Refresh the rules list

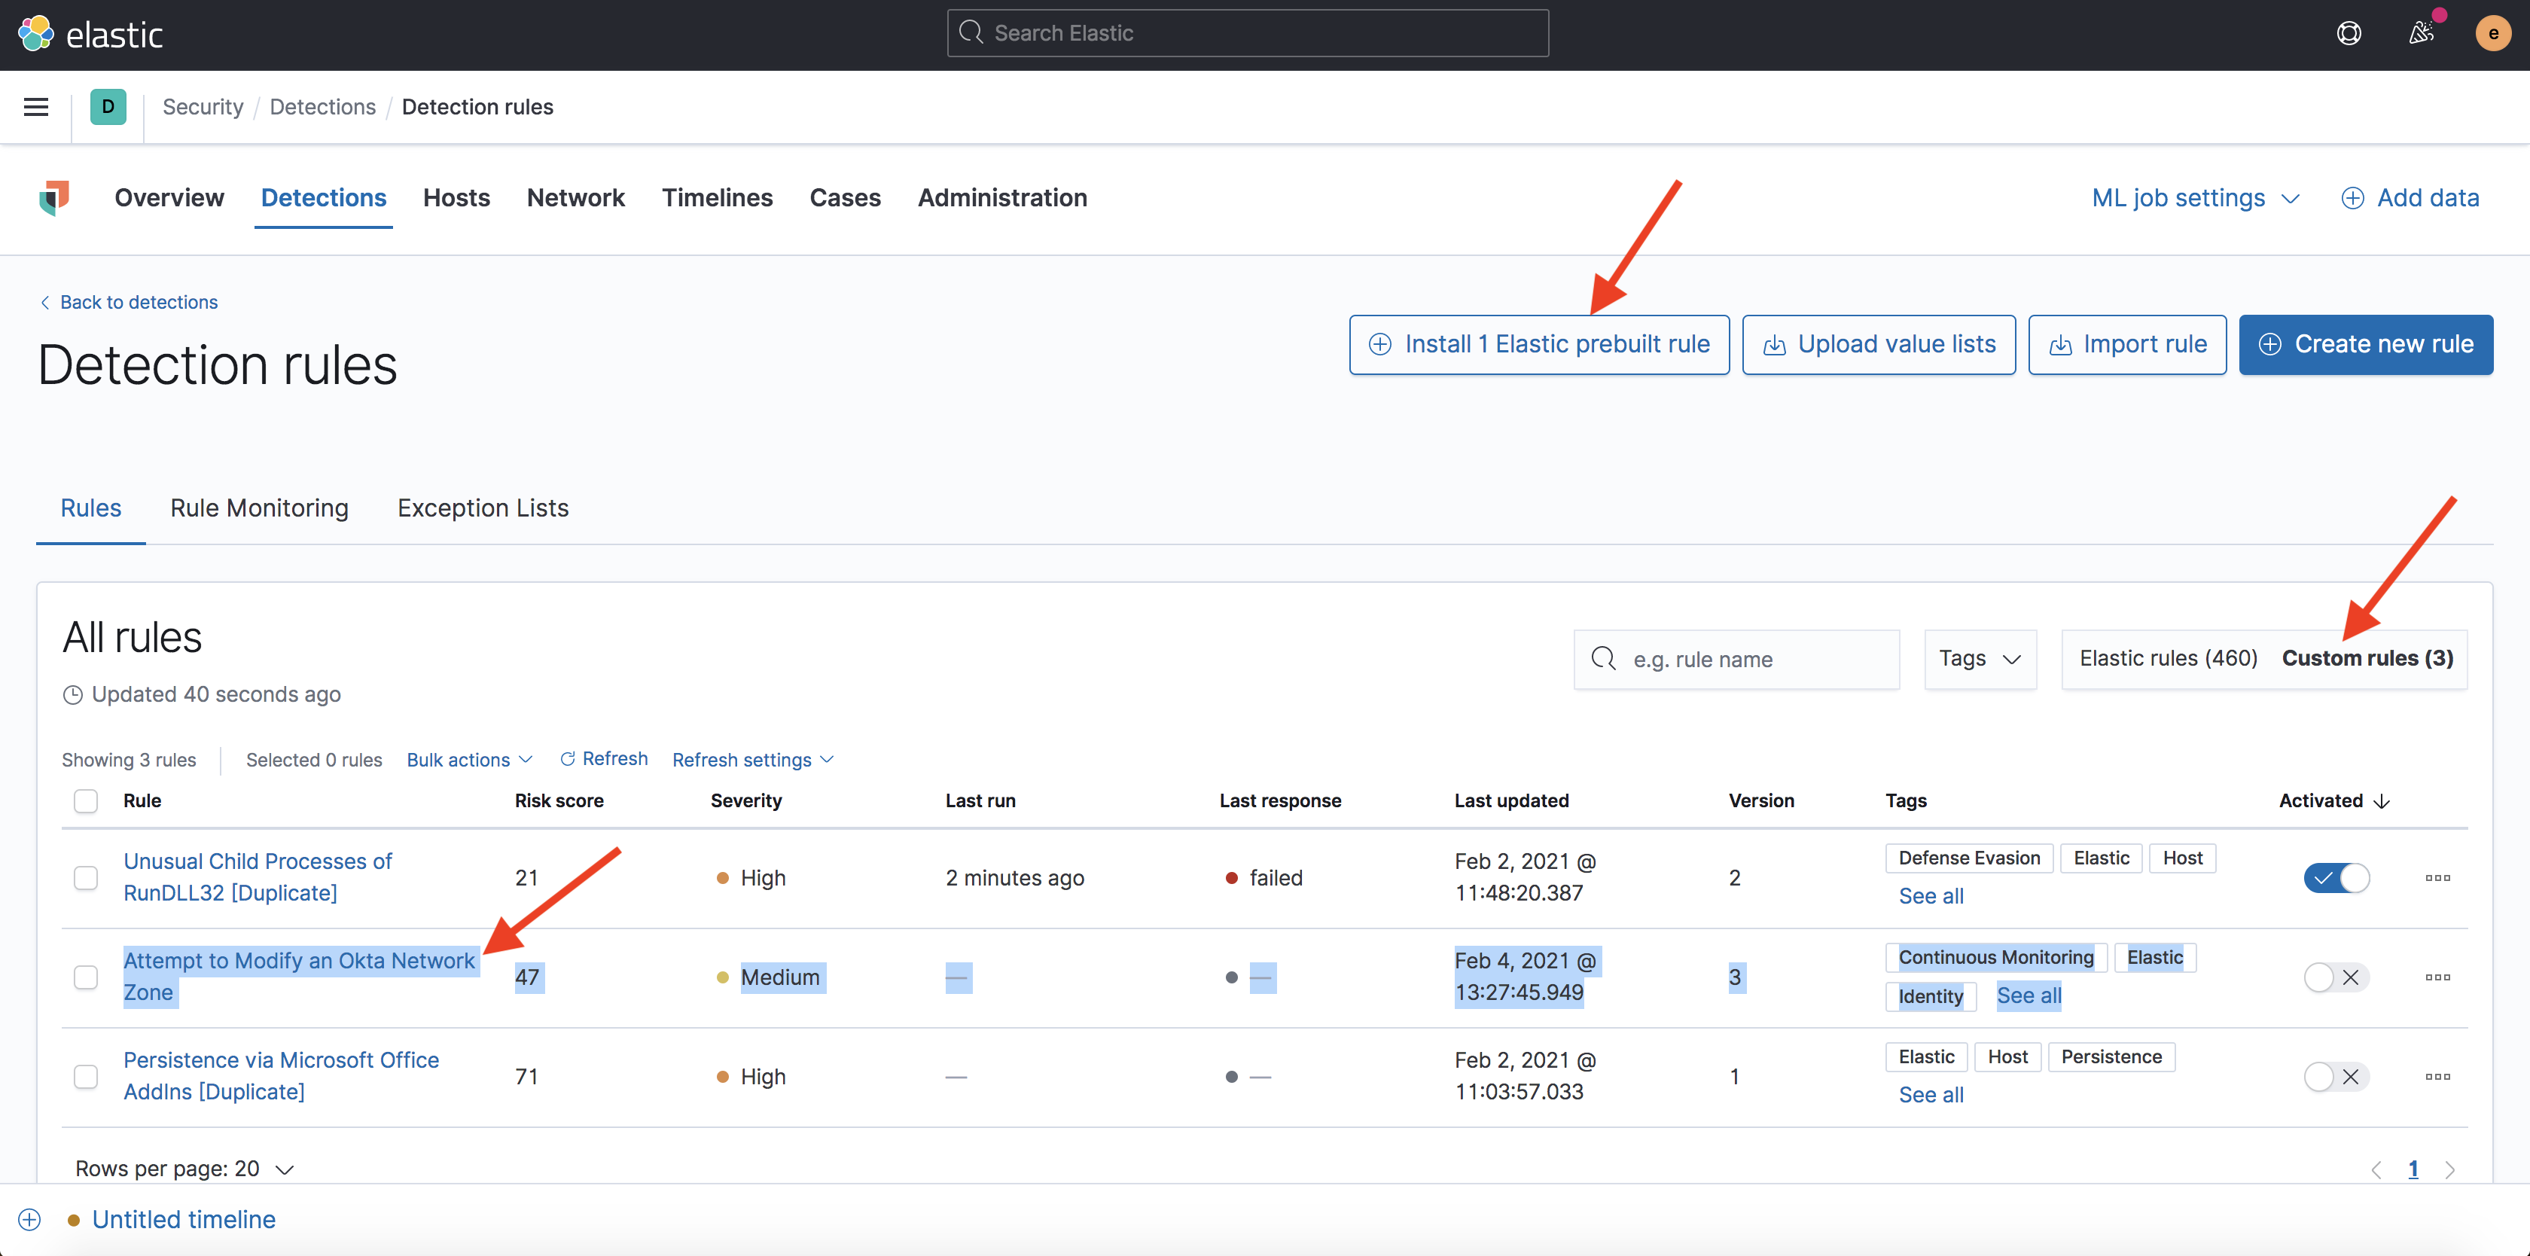tap(603, 758)
